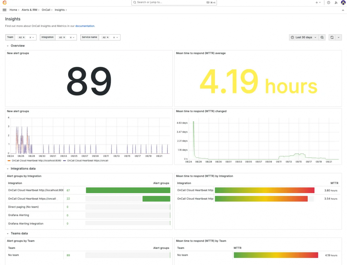Click the New alert groups graph panel title
Viewport: 347px width, 265px height.
pyautogui.click(x=18, y=111)
